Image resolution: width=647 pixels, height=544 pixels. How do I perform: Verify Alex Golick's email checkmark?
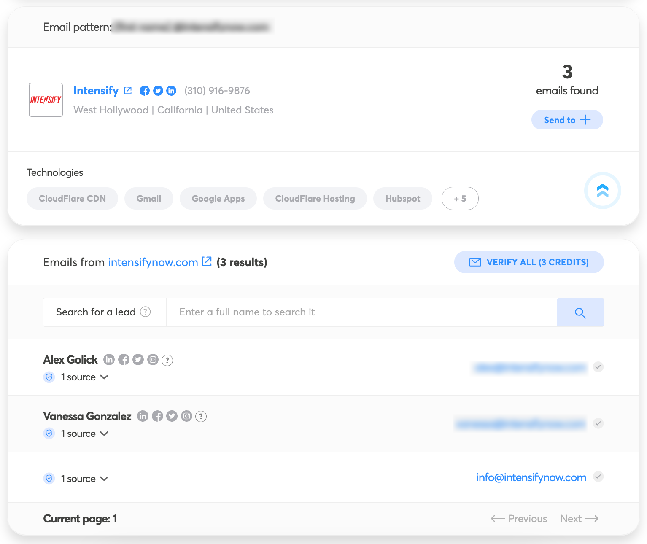pos(598,367)
